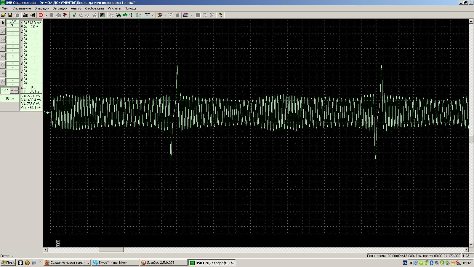474x267 pixels.
Task: Click the horizontal scrollbar right arrow
Action: pos(466,250)
